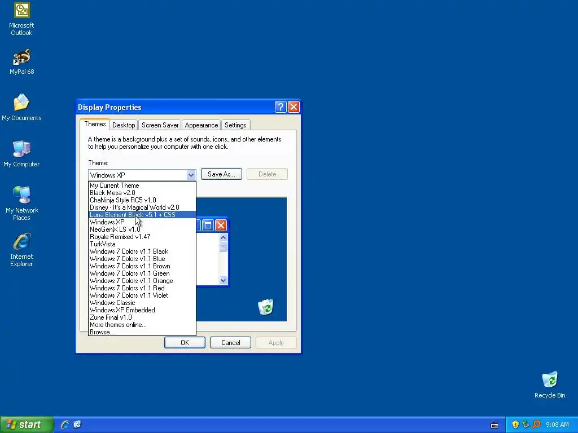Pick Windows 7 Colors v1.1 Brown
The height and width of the screenshot is (433, 578).
coord(142,266)
